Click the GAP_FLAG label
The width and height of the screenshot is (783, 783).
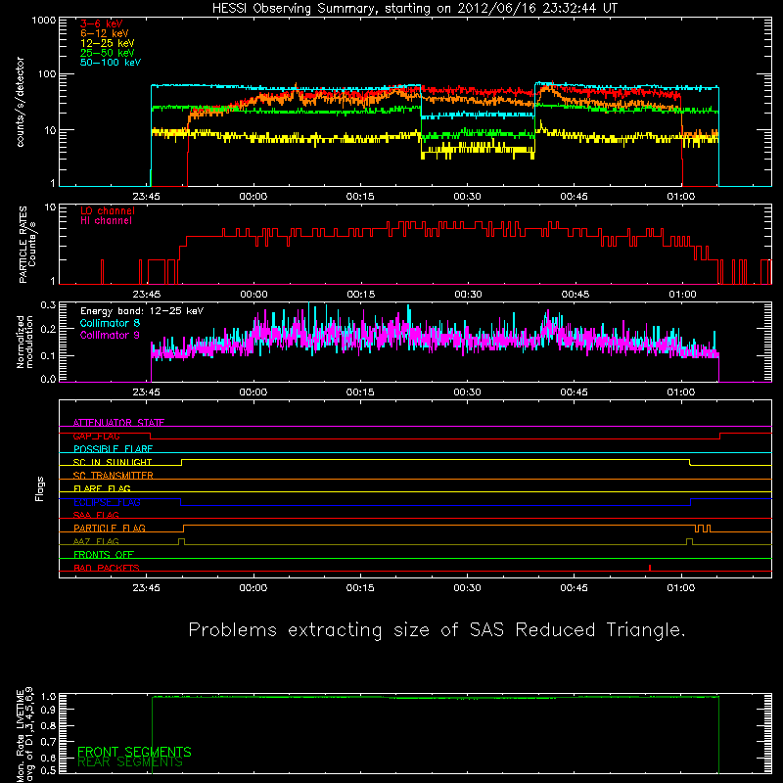(x=96, y=436)
